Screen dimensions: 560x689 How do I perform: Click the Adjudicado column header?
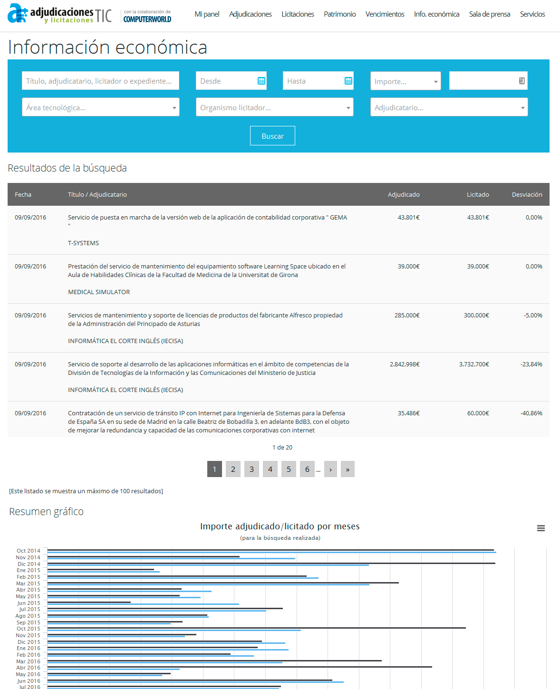[404, 194]
